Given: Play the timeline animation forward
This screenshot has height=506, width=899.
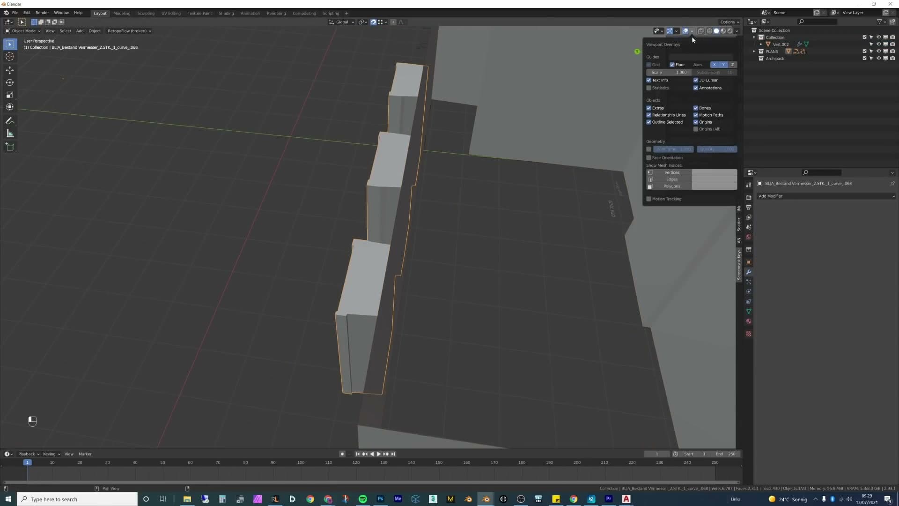Looking at the screenshot, I should click(x=379, y=454).
